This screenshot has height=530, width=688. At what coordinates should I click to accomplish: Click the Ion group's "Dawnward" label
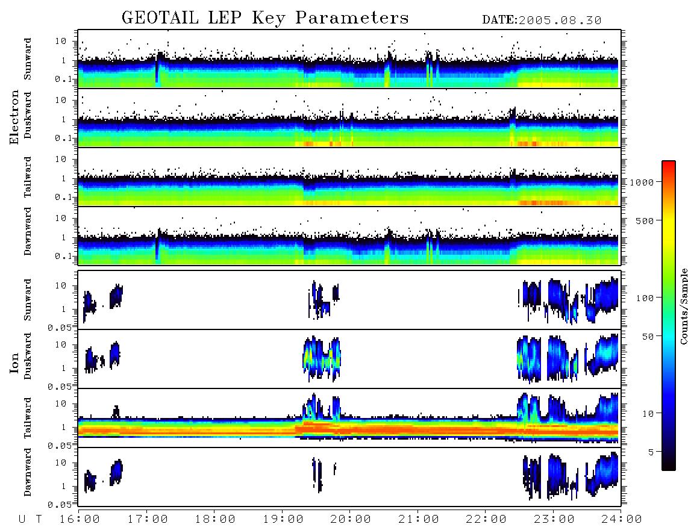[28, 472]
